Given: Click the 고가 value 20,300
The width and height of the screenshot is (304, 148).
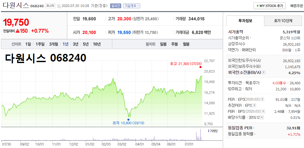Looking at the screenshot, I should (x=124, y=19).
